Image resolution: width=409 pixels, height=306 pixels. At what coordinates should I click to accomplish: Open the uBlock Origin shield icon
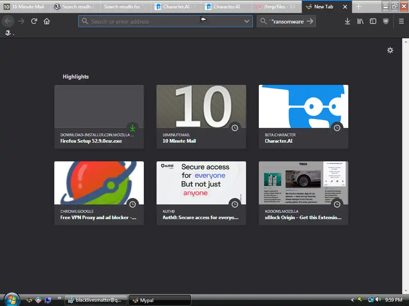coord(386,22)
